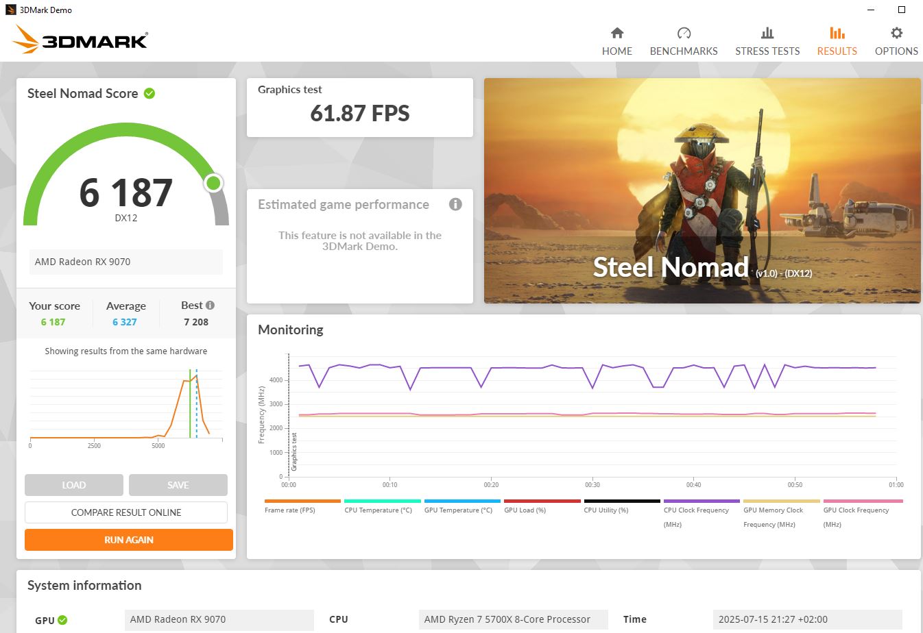923x633 pixels.
Task: Select the GPU value in System information
Action: 219,619
